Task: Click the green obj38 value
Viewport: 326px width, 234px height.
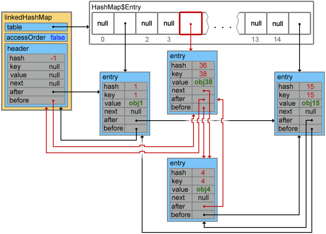Action: coord(203,82)
